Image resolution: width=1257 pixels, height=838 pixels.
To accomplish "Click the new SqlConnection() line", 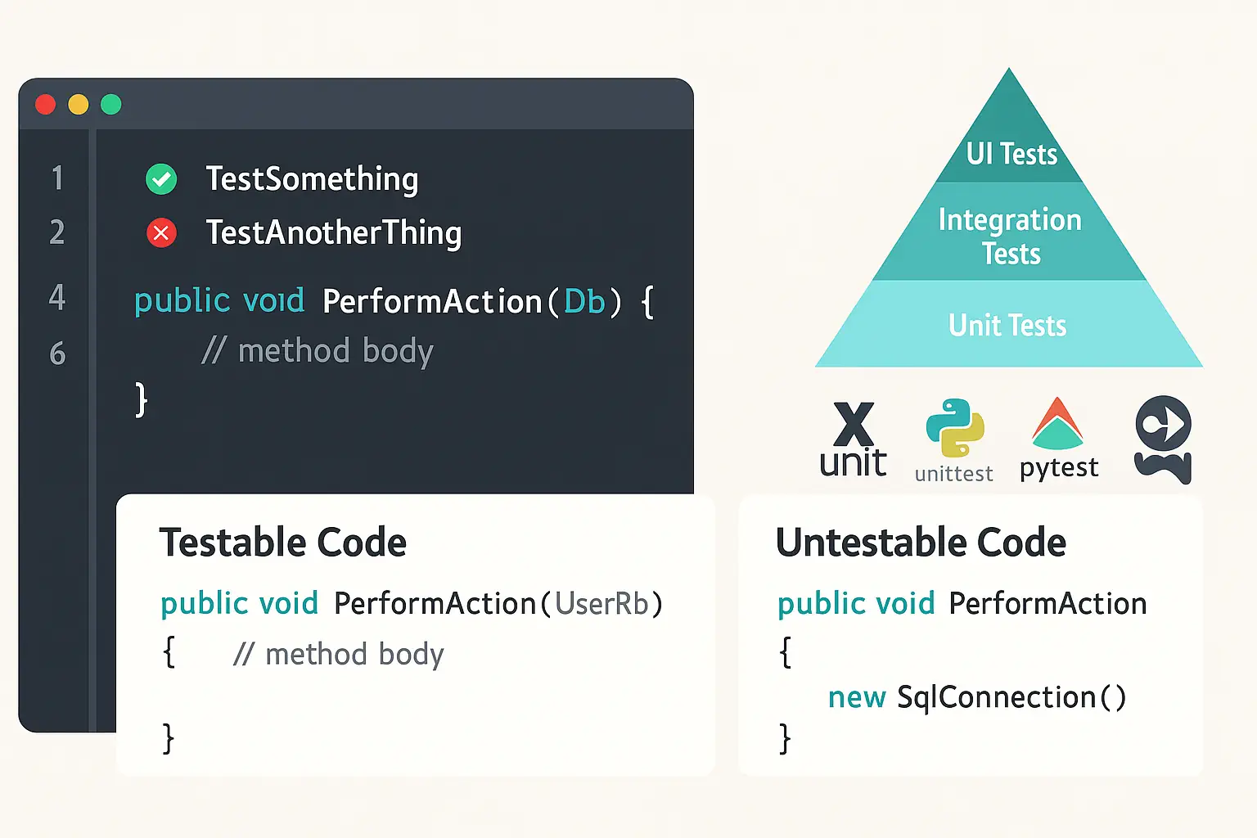I will tap(977, 697).
